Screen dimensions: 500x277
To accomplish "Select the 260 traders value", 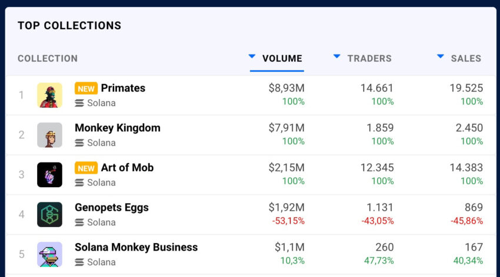I will coord(384,247).
